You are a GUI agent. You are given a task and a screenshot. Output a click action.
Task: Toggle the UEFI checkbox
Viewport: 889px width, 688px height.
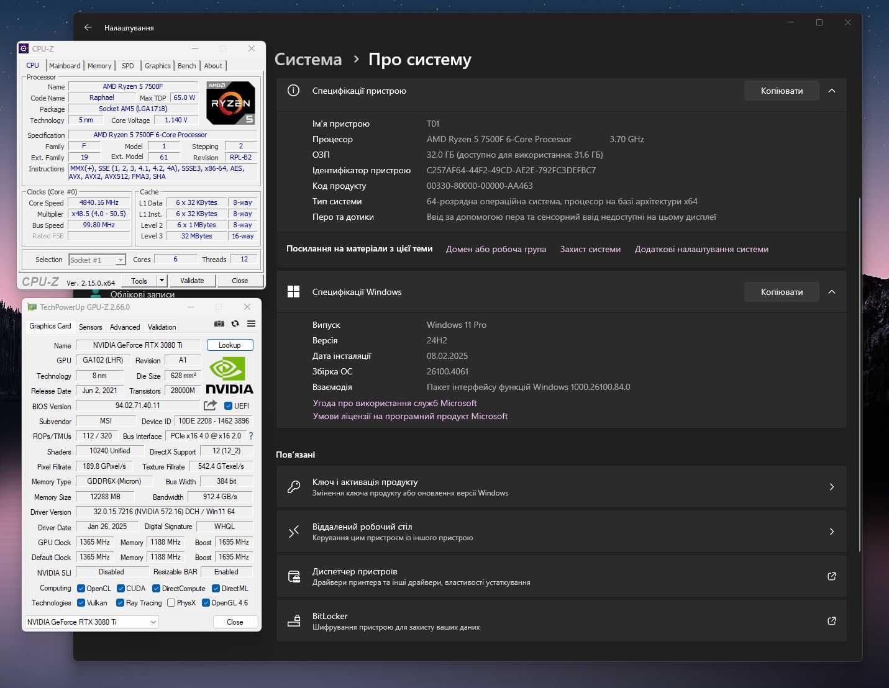click(x=228, y=406)
